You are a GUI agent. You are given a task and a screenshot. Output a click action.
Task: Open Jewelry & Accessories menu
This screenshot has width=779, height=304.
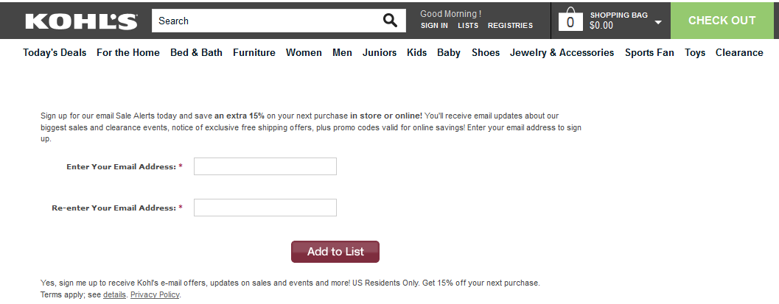tap(562, 52)
